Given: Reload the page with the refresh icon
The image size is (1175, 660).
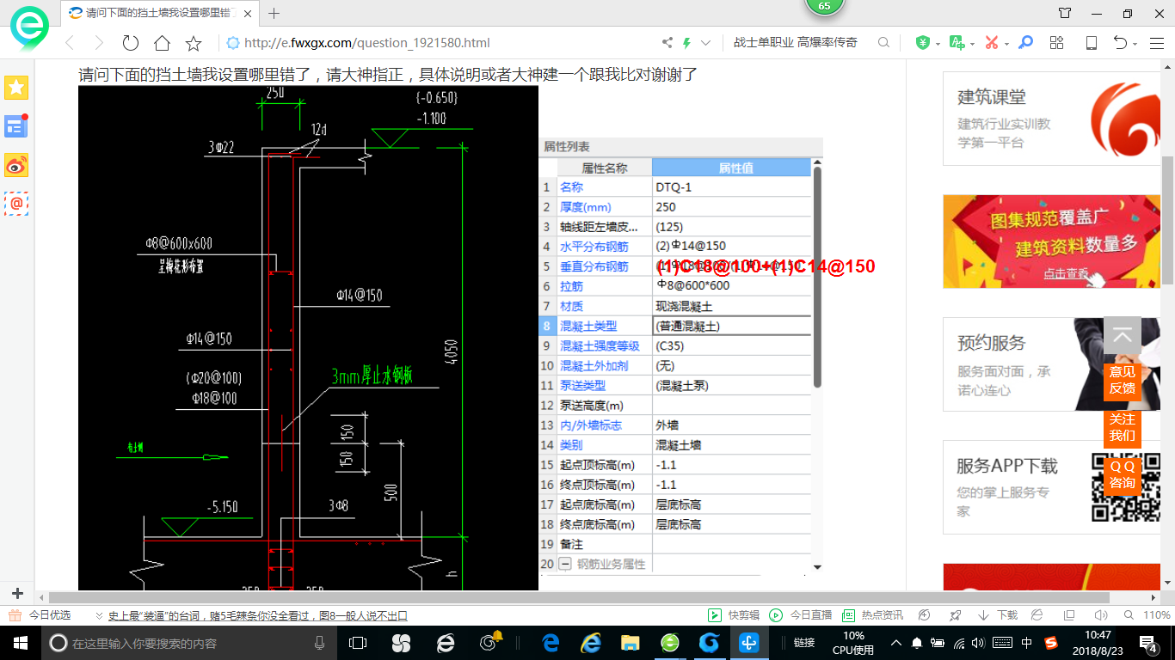Looking at the screenshot, I should coord(131,43).
